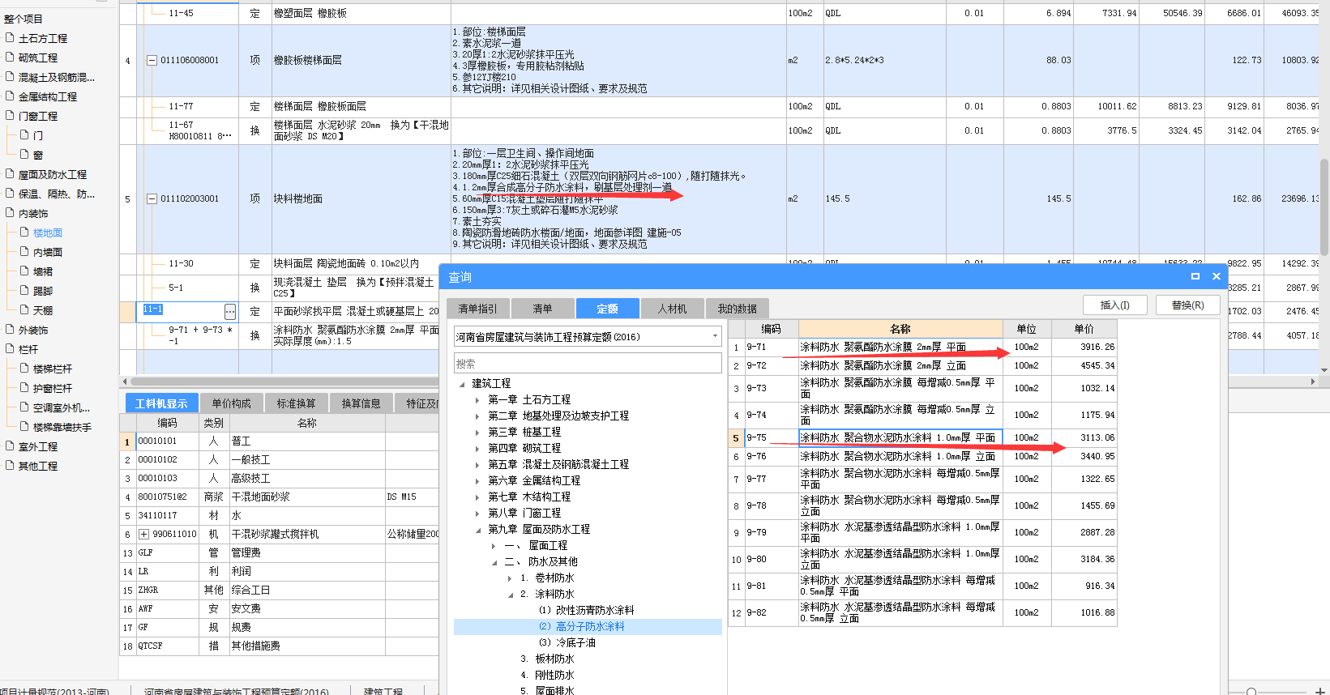This screenshot has width=1330, height=695.
Task: Switch to 清单指引 tab in 查询
Action: 477,309
